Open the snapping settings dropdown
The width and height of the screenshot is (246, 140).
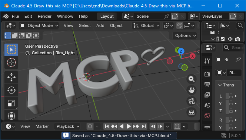click(189, 25)
